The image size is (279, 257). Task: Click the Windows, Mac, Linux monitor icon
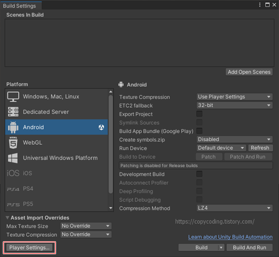coord(13,96)
